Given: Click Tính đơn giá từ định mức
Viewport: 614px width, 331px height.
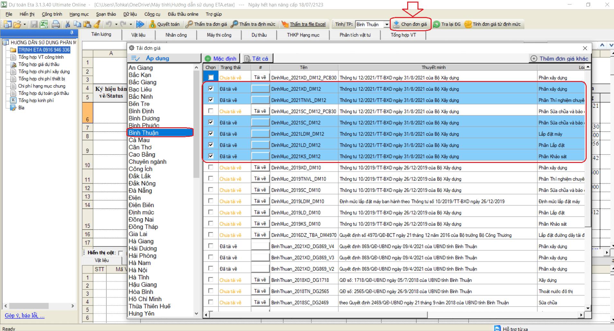Looking at the screenshot, I should [493, 24].
